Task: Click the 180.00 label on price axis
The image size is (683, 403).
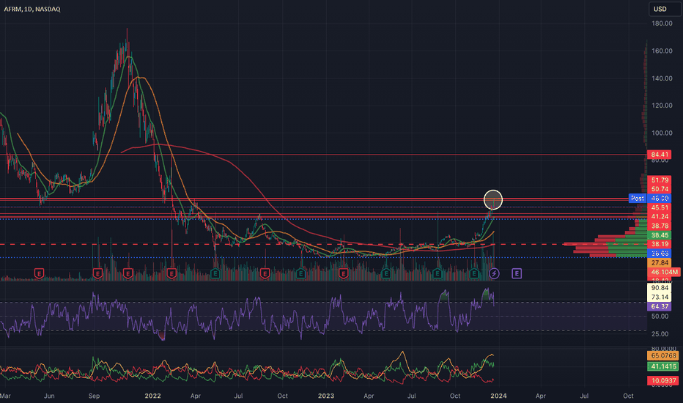Action: point(662,23)
